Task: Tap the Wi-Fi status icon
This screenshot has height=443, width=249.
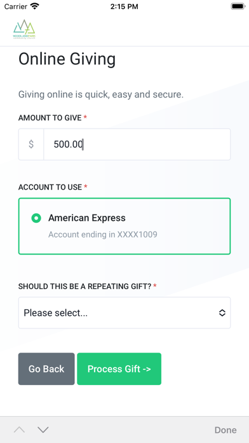Action: [35, 6]
